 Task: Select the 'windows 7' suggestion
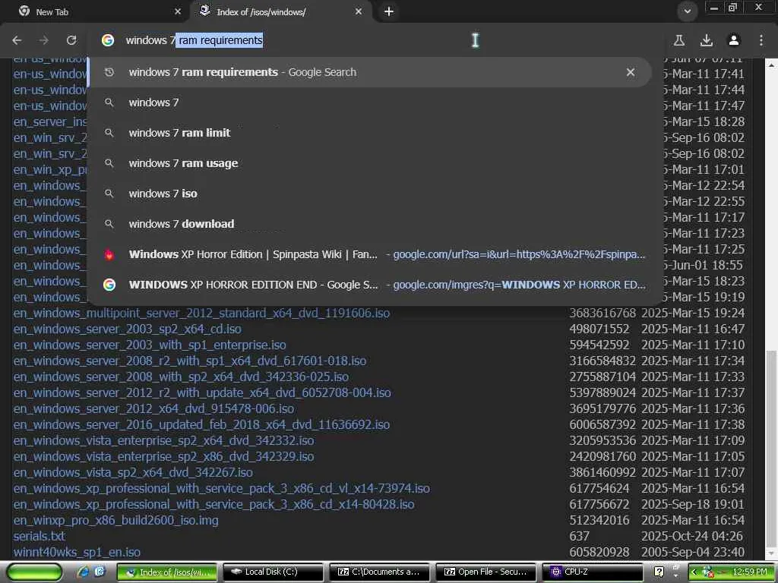pos(370,102)
